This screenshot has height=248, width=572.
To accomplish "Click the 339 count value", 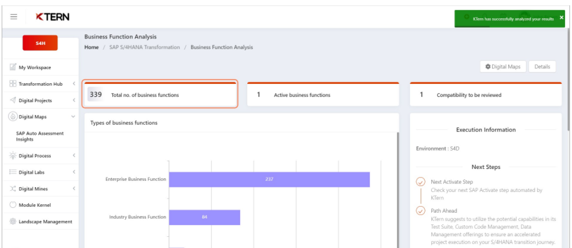I will tap(96, 94).
